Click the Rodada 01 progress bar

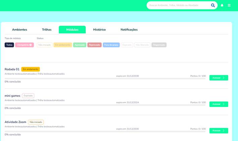[x=105, y=79]
